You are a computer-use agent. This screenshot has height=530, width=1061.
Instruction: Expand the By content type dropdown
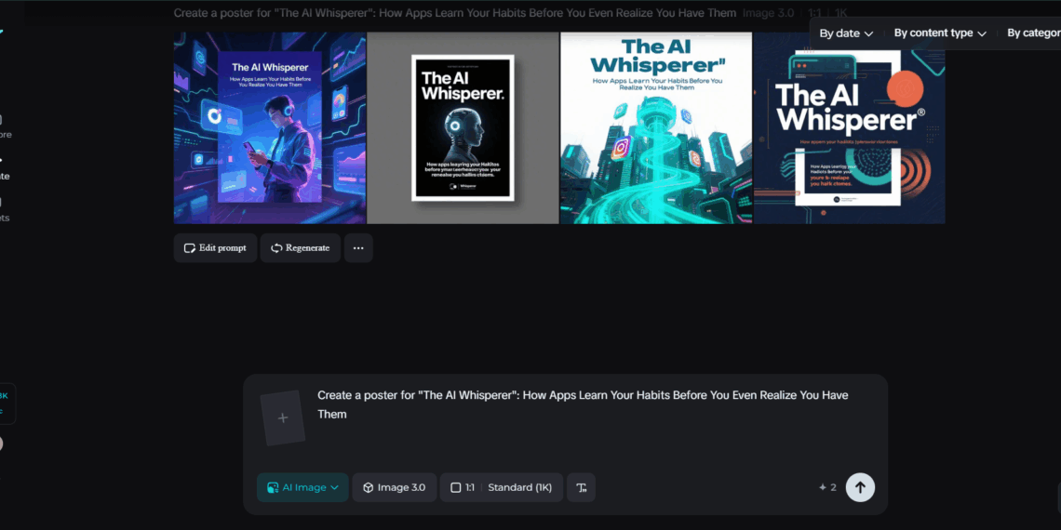(x=940, y=33)
